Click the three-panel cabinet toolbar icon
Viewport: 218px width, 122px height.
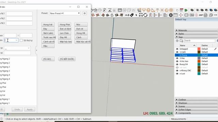click(x=165, y=15)
